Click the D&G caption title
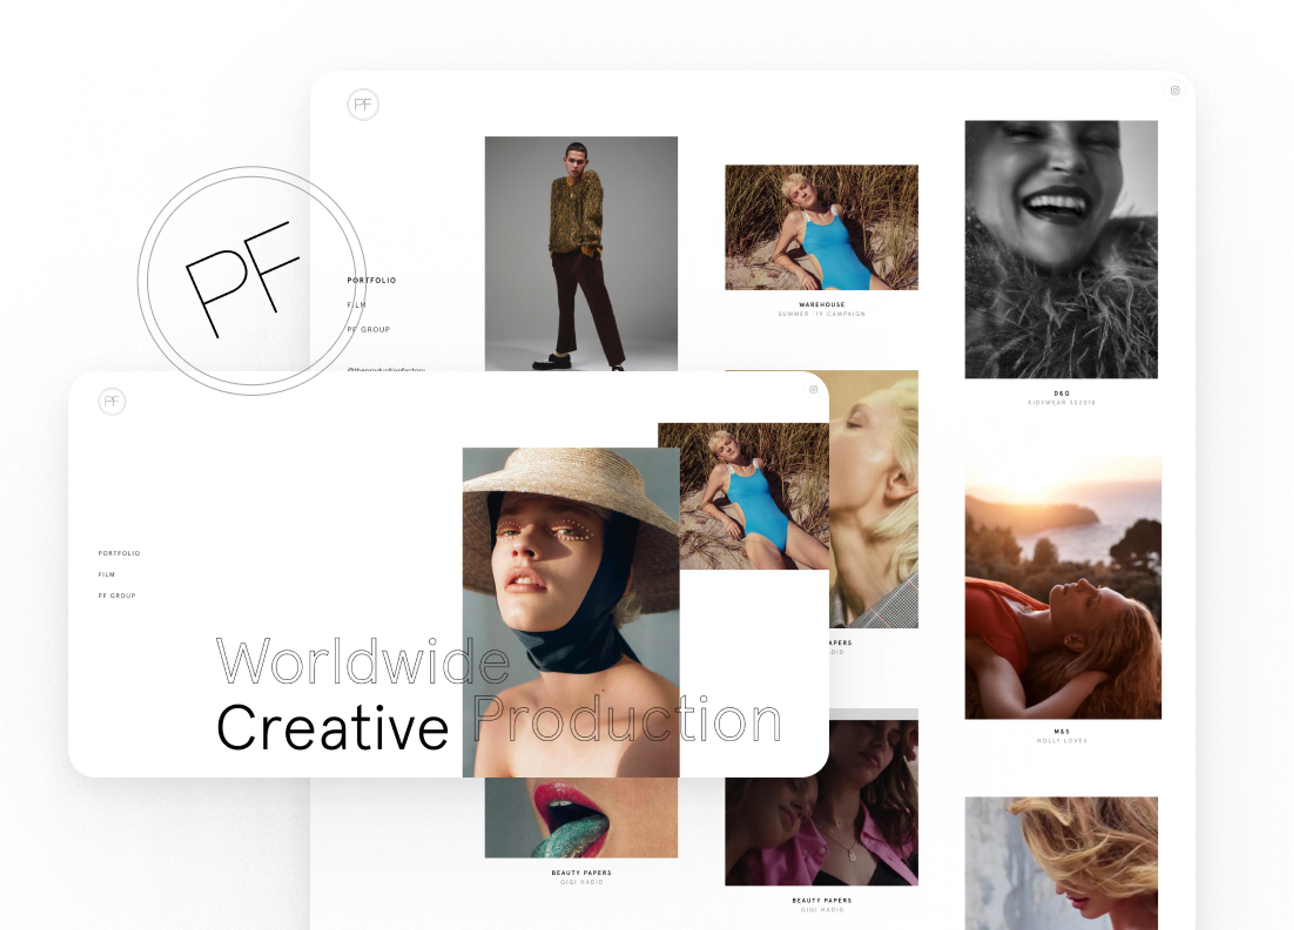 click(x=1062, y=394)
